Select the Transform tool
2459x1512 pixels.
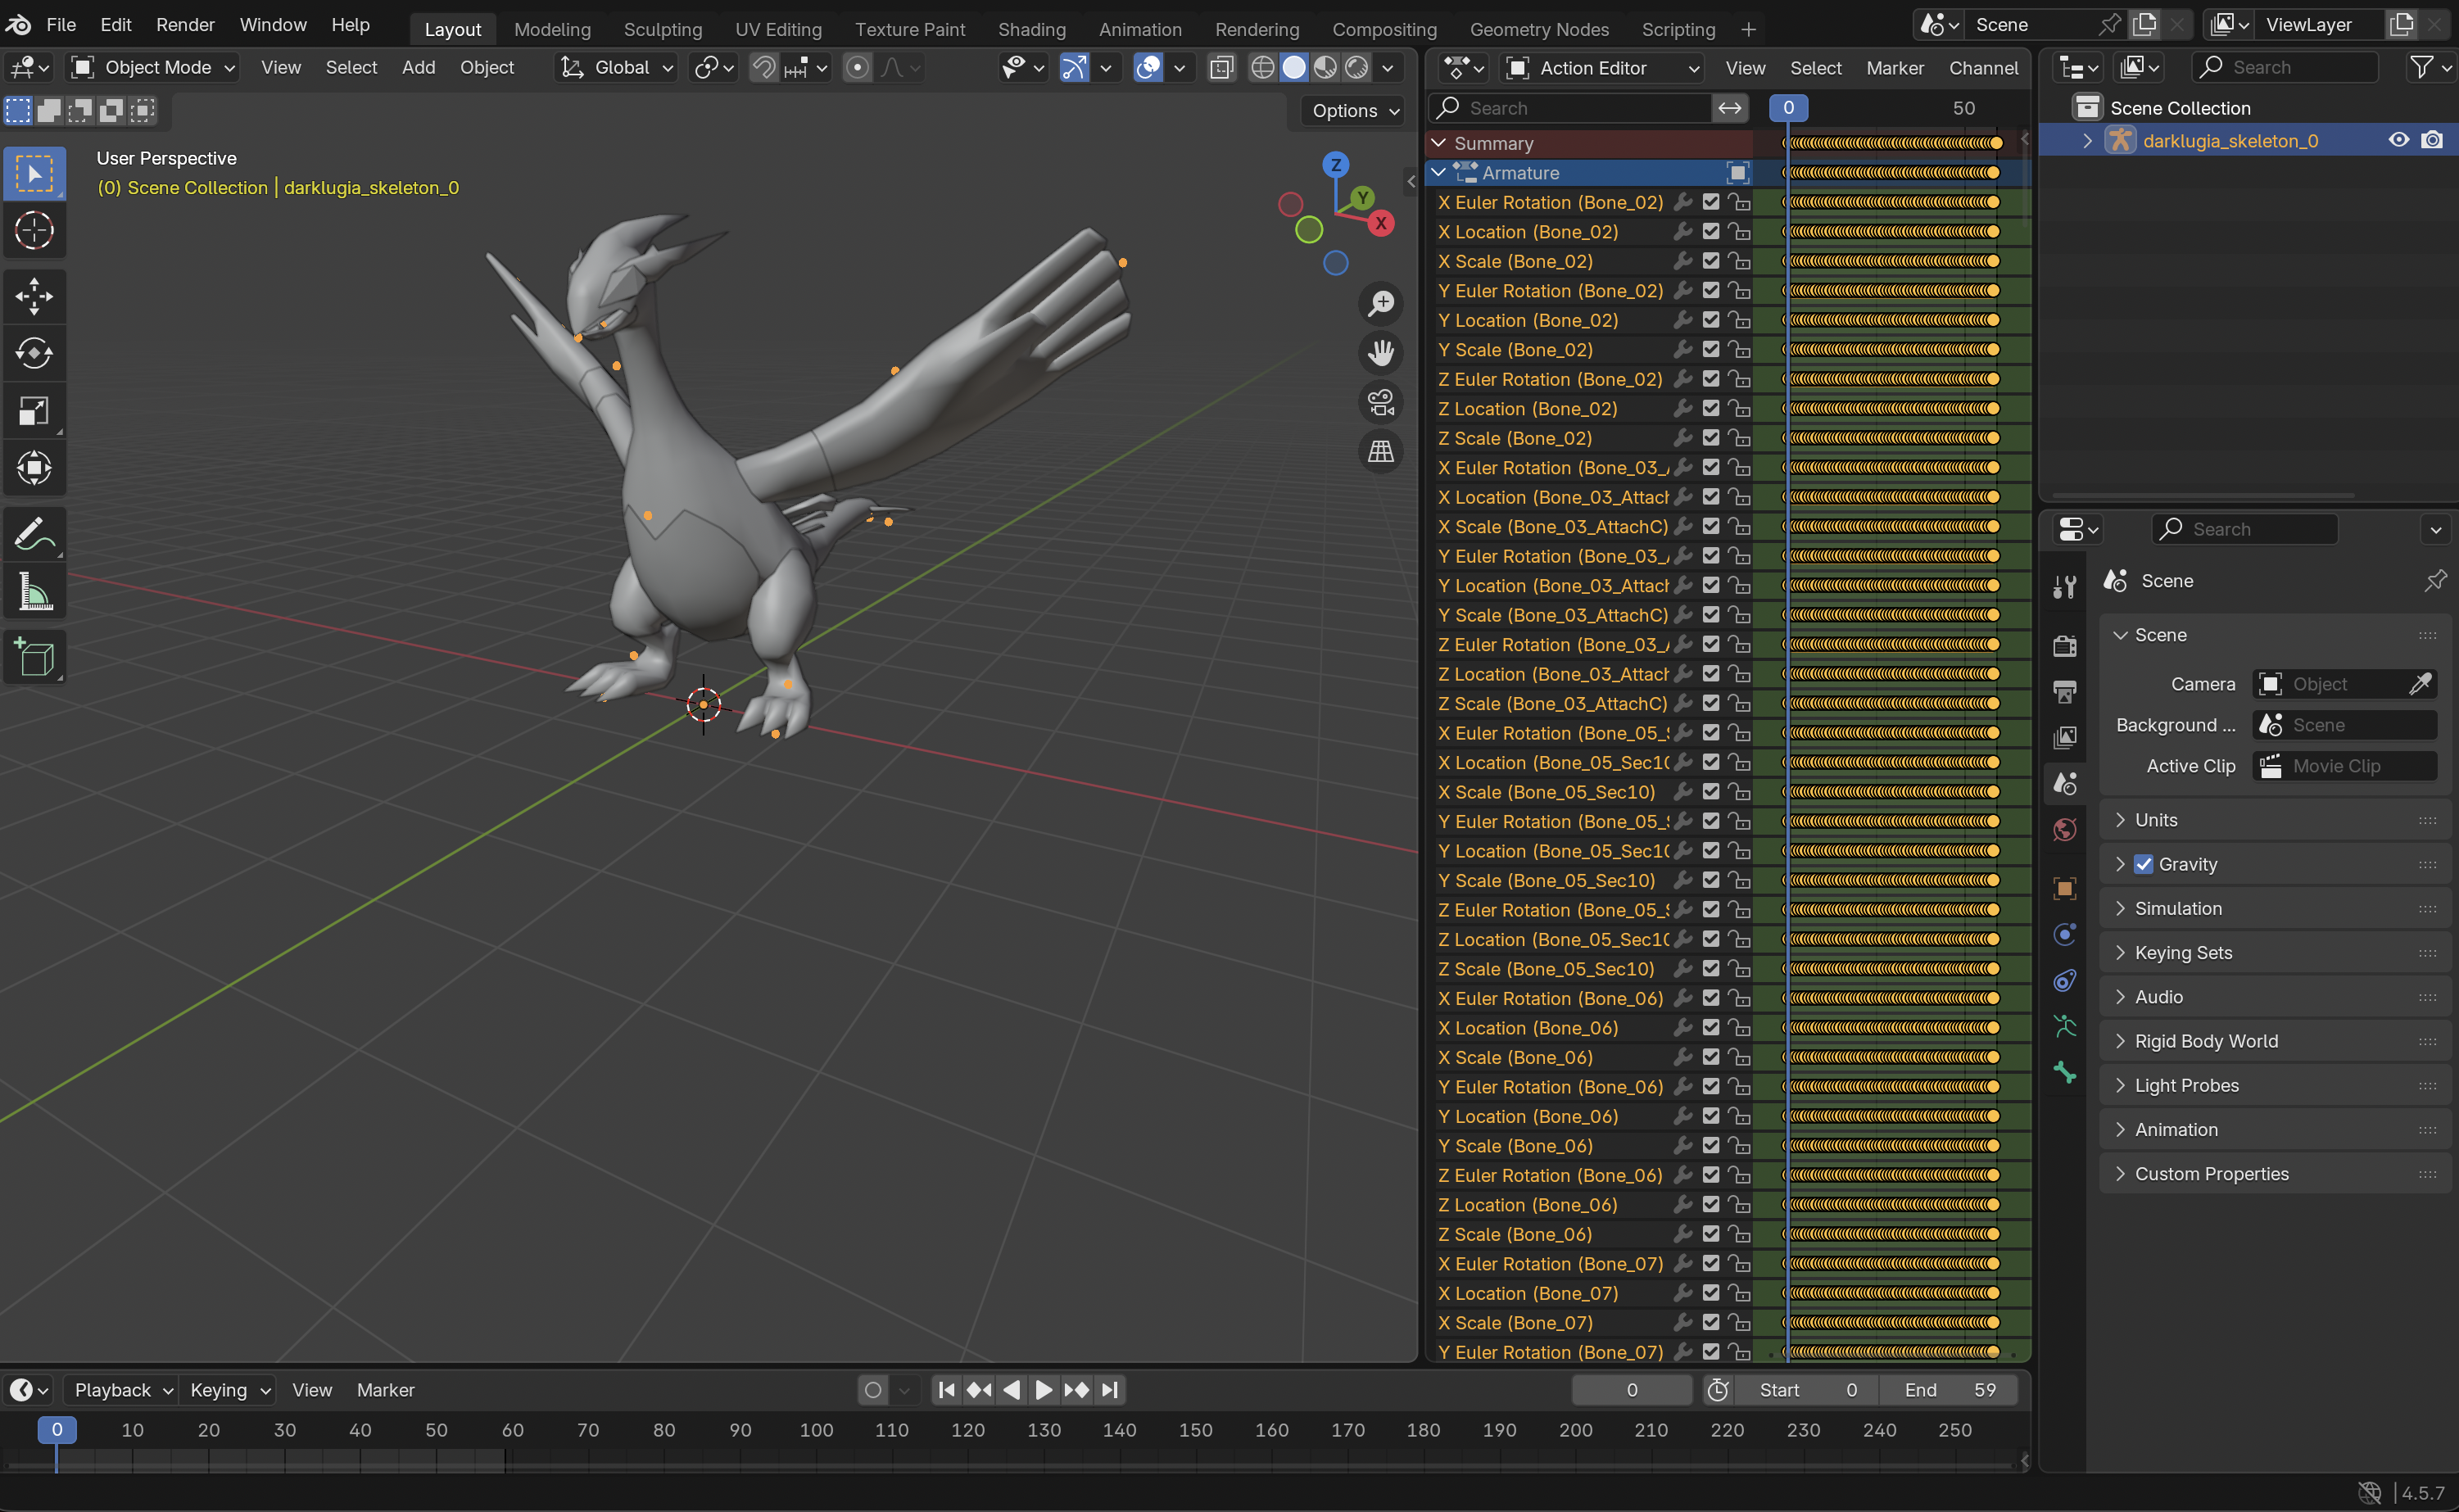click(x=35, y=468)
